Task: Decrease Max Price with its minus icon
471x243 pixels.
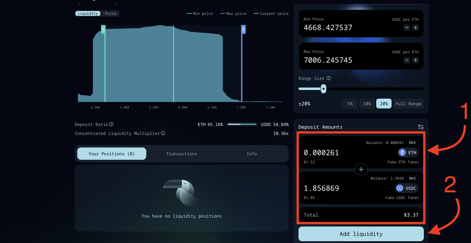Action: click(x=407, y=60)
